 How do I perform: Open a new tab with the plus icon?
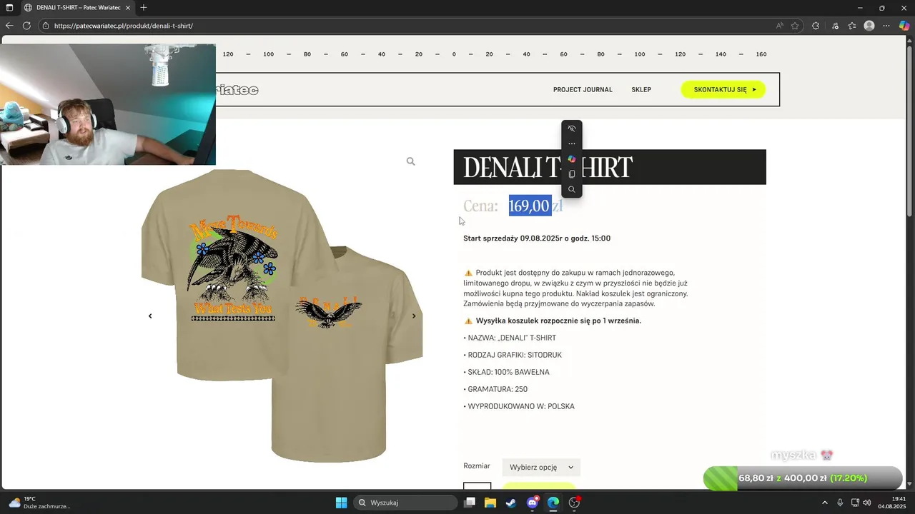tap(144, 8)
